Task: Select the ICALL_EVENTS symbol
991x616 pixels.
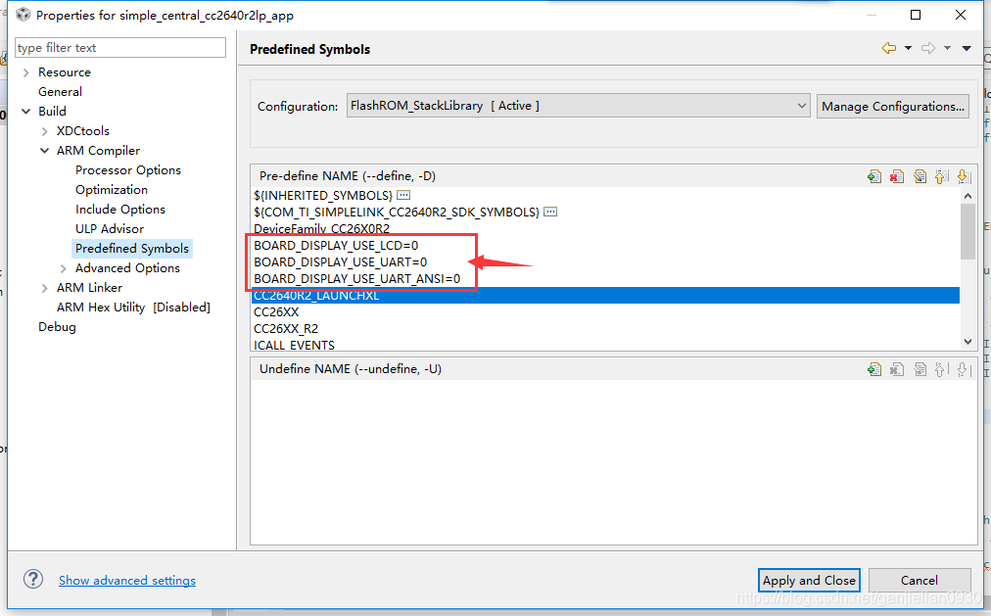Action: 294,345
